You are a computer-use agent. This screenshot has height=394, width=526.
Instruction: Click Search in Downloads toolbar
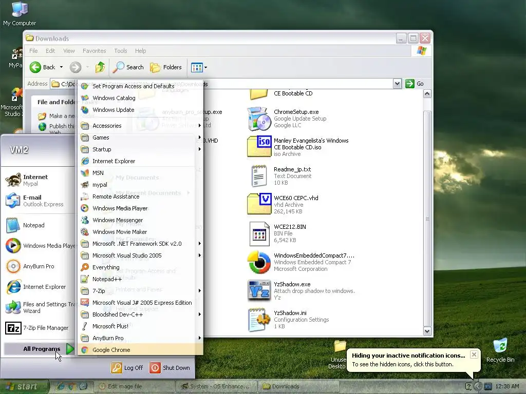point(128,67)
